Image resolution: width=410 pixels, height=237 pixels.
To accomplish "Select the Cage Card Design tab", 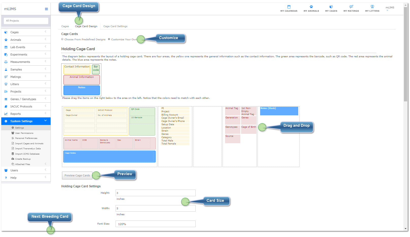I will (x=86, y=26).
